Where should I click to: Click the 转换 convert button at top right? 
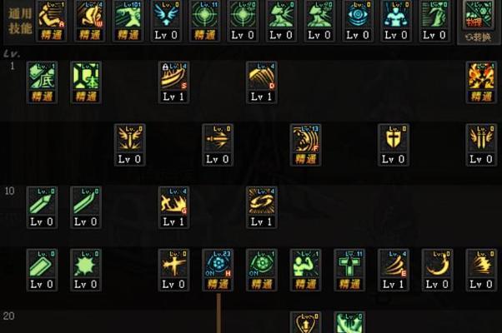click(x=478, y=37)
